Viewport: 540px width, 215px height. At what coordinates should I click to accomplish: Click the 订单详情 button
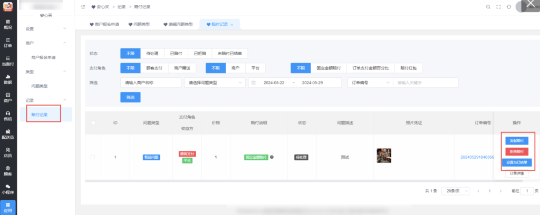tap(517, 173)
